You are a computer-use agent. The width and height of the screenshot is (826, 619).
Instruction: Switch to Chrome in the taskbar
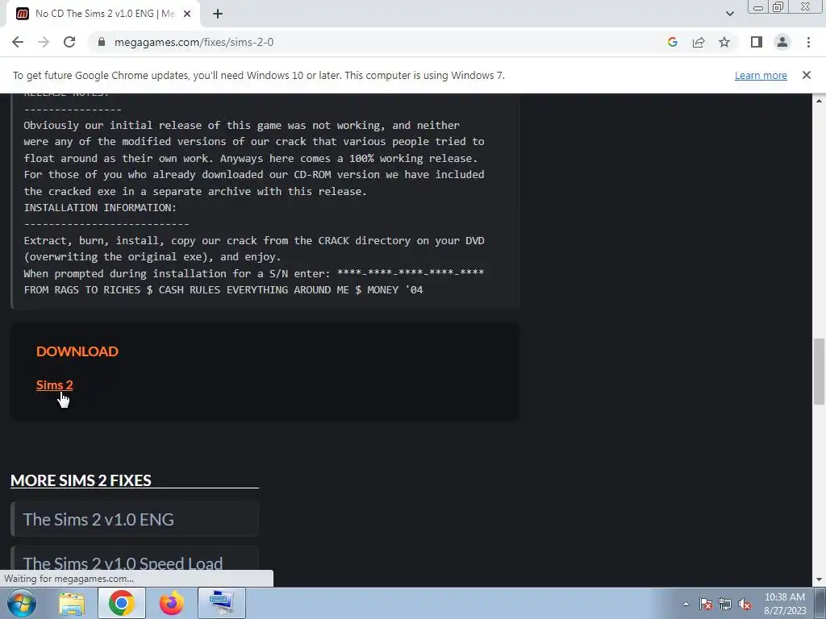(121, 603)
